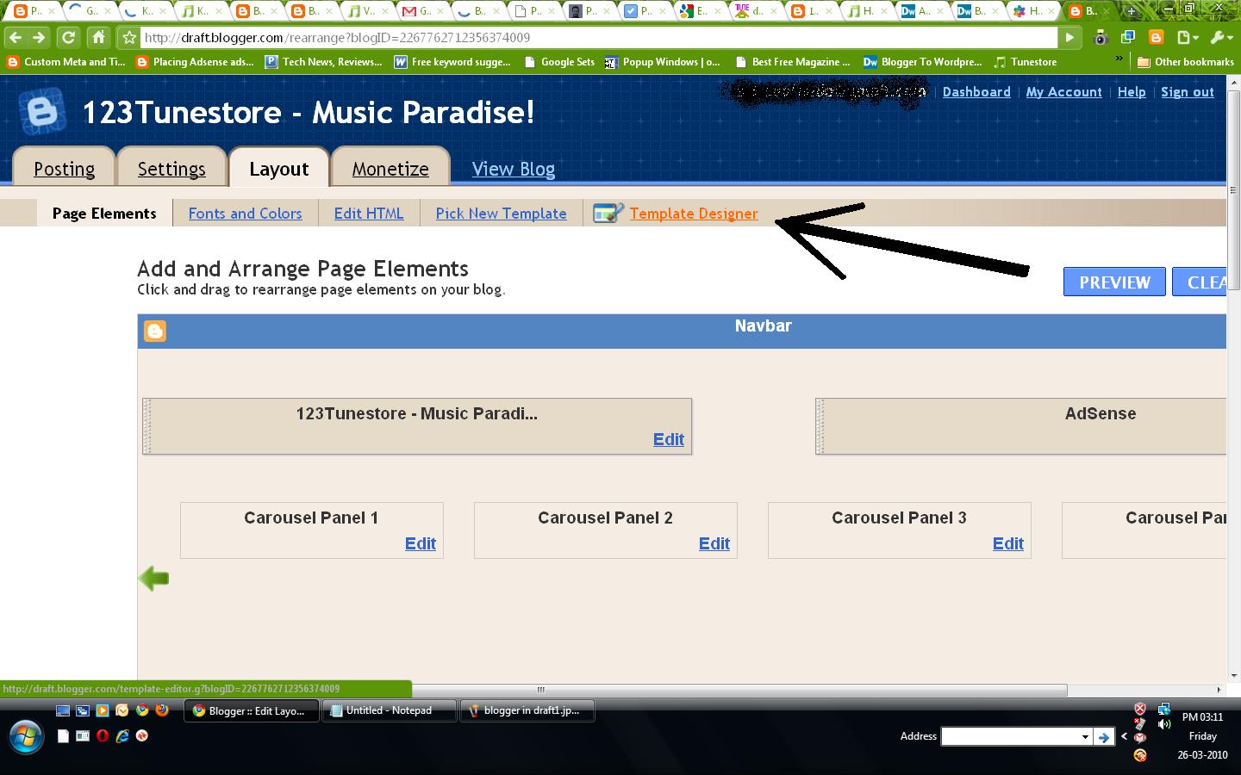
Task: Click the green left carousel arrow
Action: [154, 579]
